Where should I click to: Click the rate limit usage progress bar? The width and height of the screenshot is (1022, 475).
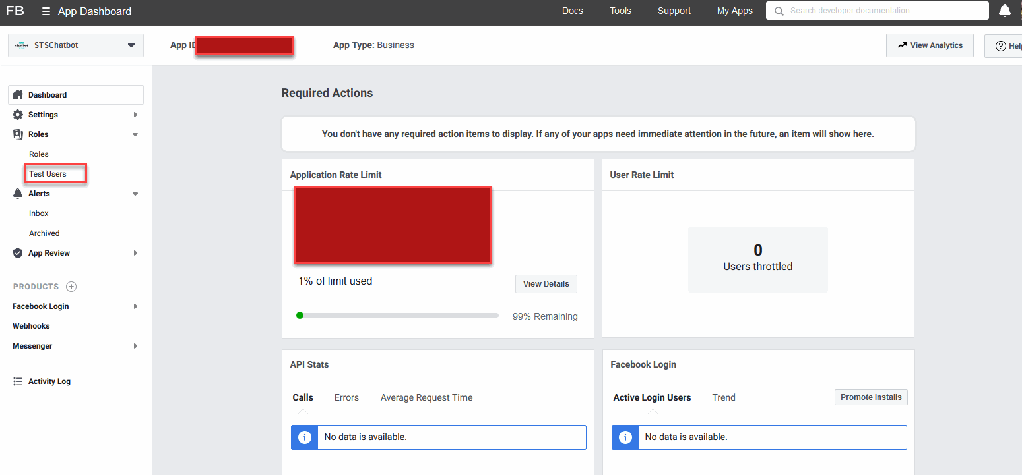[x=397, y=316]
